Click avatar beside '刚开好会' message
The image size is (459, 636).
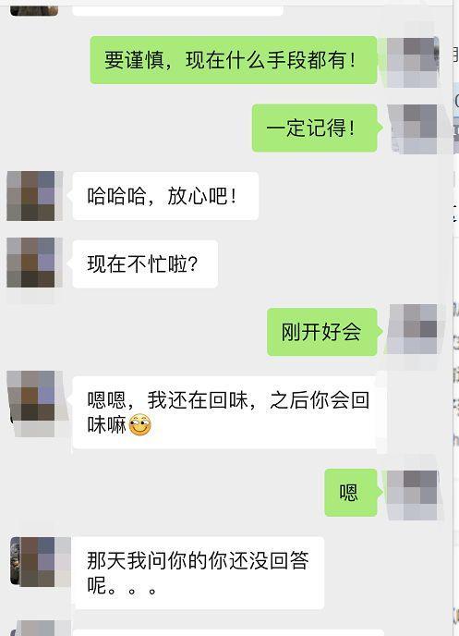tap(413, 329)
